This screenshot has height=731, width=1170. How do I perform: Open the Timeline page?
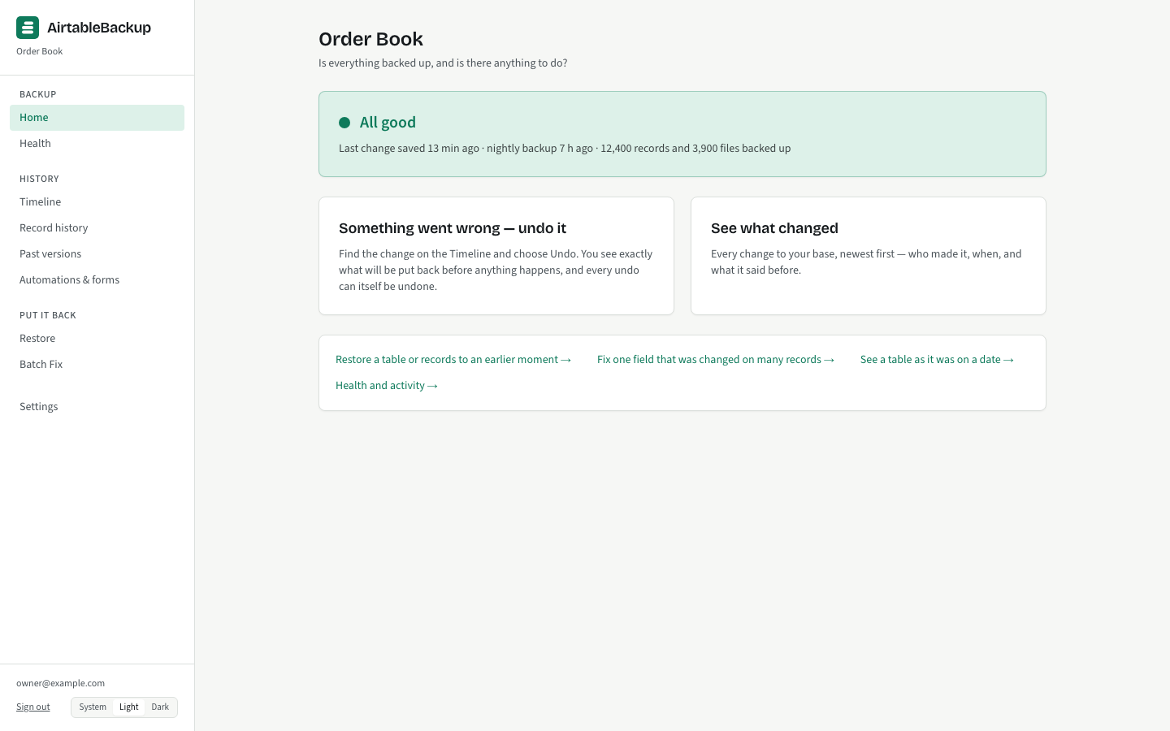tap(97, 202)
